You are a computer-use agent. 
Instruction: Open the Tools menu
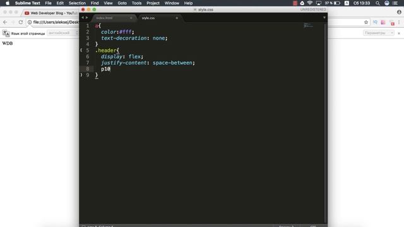tap(136, 3)
